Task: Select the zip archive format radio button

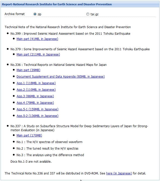Action: pyautogui.click(x=35, y=14)
